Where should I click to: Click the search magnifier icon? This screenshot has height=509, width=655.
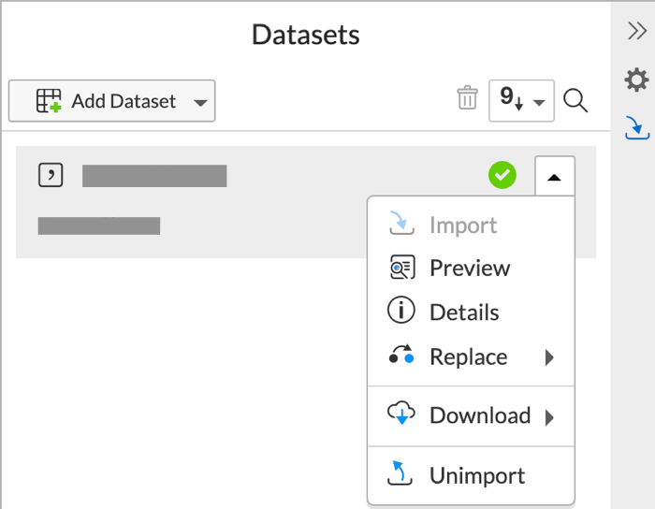575,101
